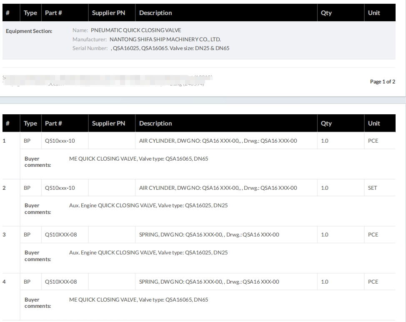Click the AIR CYLINDER description in row 2
Viewport: 406px width, 322px height.
pos(218,188)
